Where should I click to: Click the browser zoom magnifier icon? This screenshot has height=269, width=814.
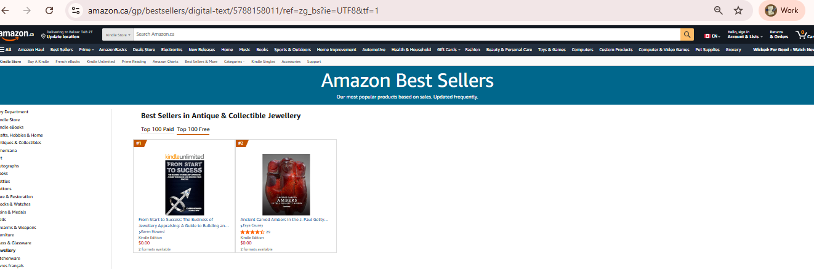(718, 10)
